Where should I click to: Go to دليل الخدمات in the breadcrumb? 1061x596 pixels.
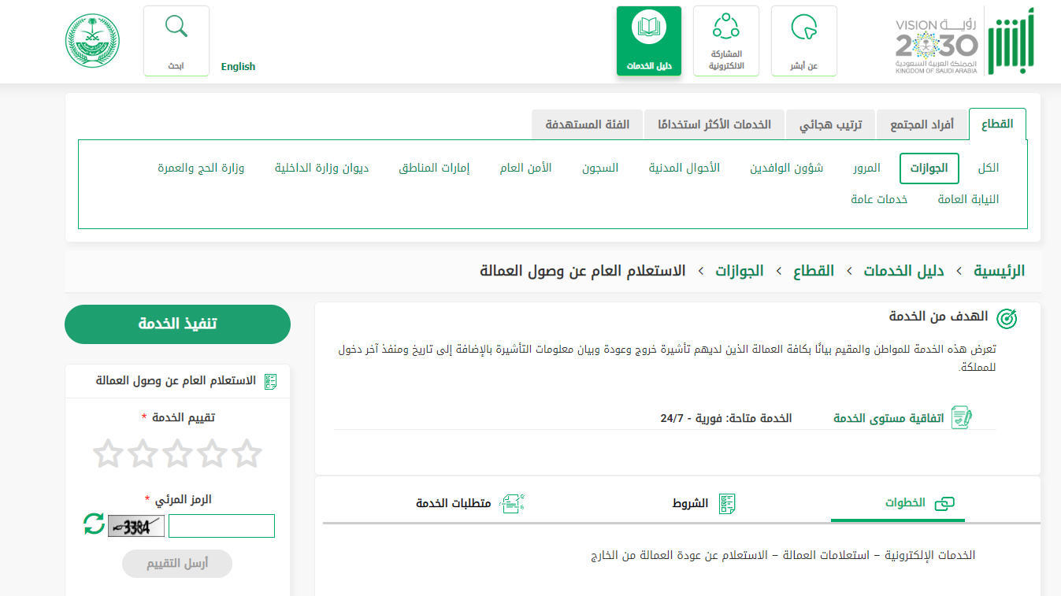tap(903, 271)
